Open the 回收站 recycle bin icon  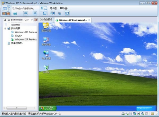click(46, 69)
